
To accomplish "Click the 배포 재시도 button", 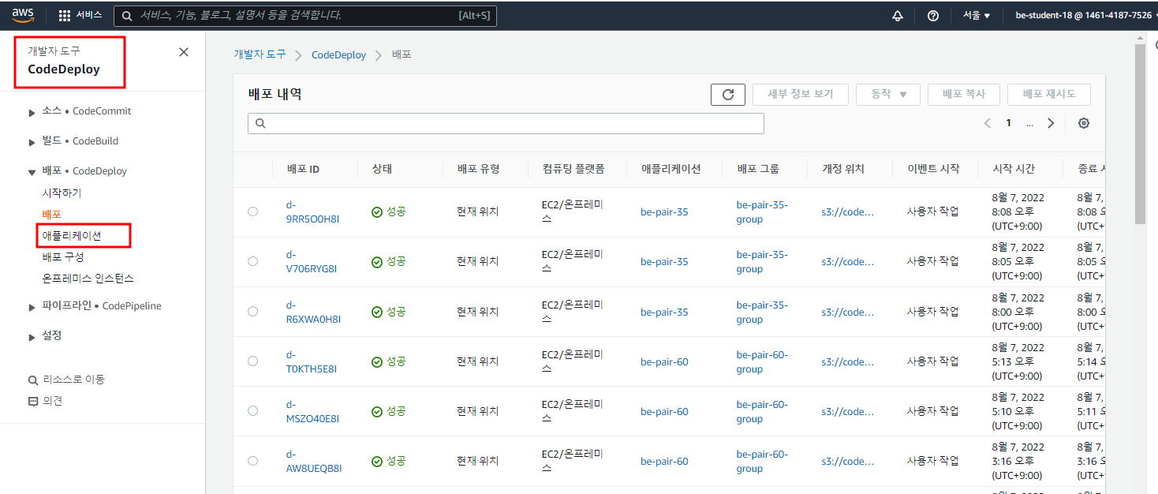I will point(1049,95).
